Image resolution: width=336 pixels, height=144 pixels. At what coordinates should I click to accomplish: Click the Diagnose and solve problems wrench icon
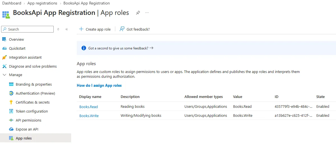[4, 66]
